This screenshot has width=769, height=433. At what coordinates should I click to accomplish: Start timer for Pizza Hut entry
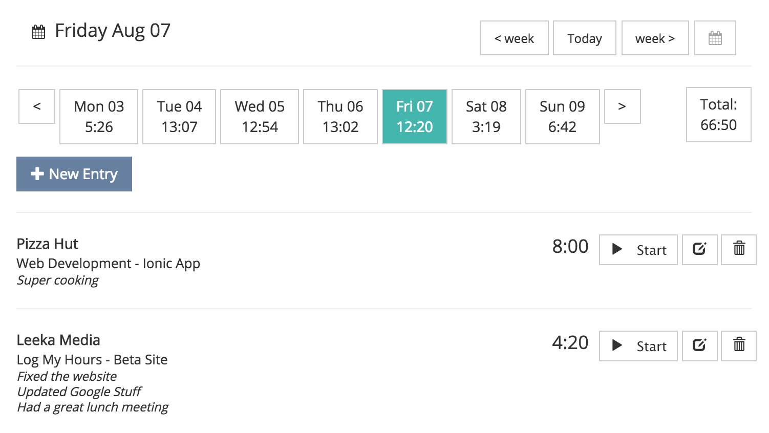pyautogui.click(x=638, y=250)
